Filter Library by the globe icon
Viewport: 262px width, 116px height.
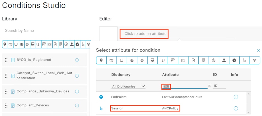pos(27,44)
